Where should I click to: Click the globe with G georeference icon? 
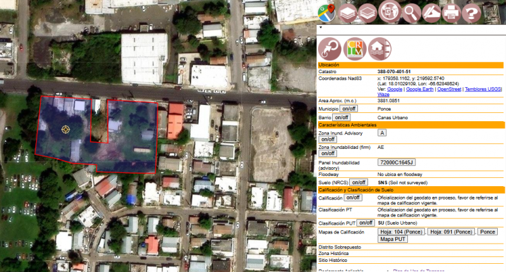(x=392, y=11)
